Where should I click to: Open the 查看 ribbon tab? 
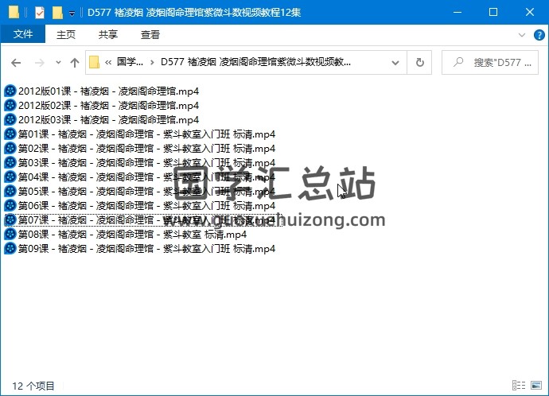click(x=150, y=35)
